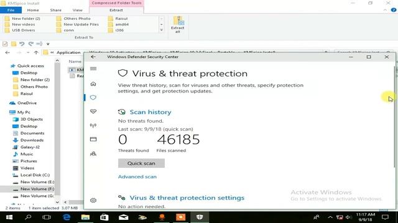The height and width of the screenshot is (223, 398).
Task: Launch Microsoft Edge from taskbar
Action: (67, 217)
